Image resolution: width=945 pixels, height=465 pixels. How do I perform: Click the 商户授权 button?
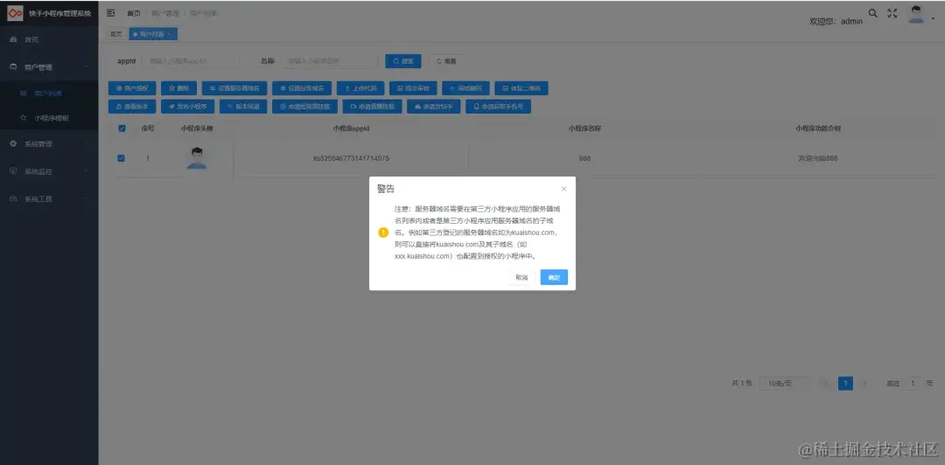pyautogui.click(x=133, y=88)
